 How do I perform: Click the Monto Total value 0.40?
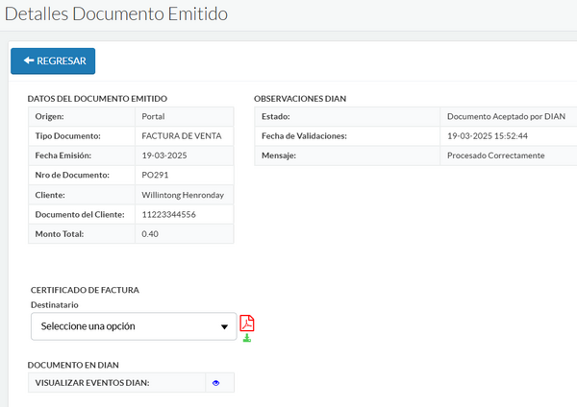[x=152, y=234]
